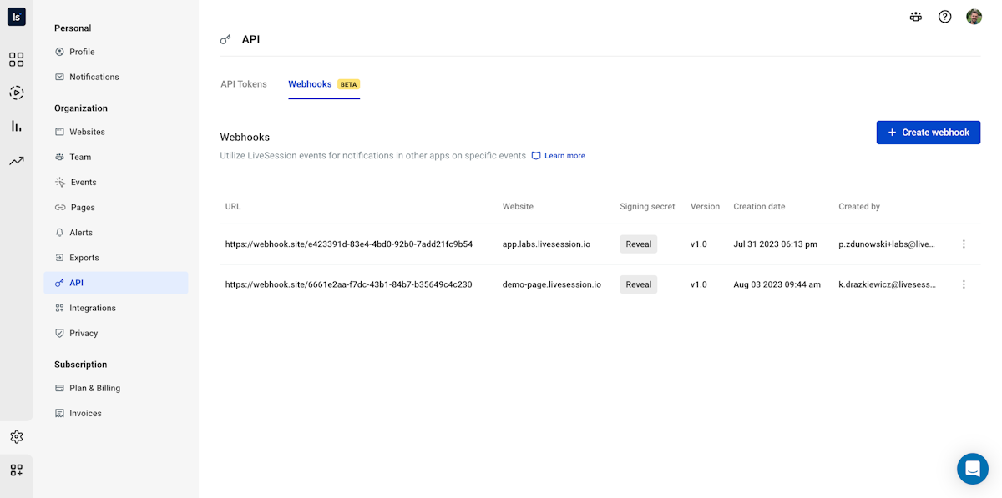Screen dimensions: 1002x498
Task: Reveal signing secret for app.labs.livesession.io
Action: [x=638, y=244]
